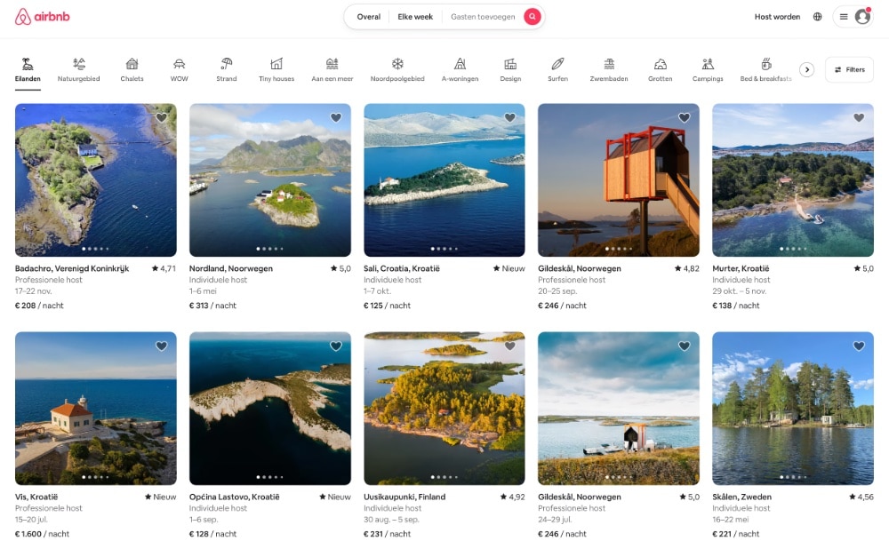Favorite the Vis, Kroatië listing
This screenshot has width=889, height=549.
(x=162, y=346)
